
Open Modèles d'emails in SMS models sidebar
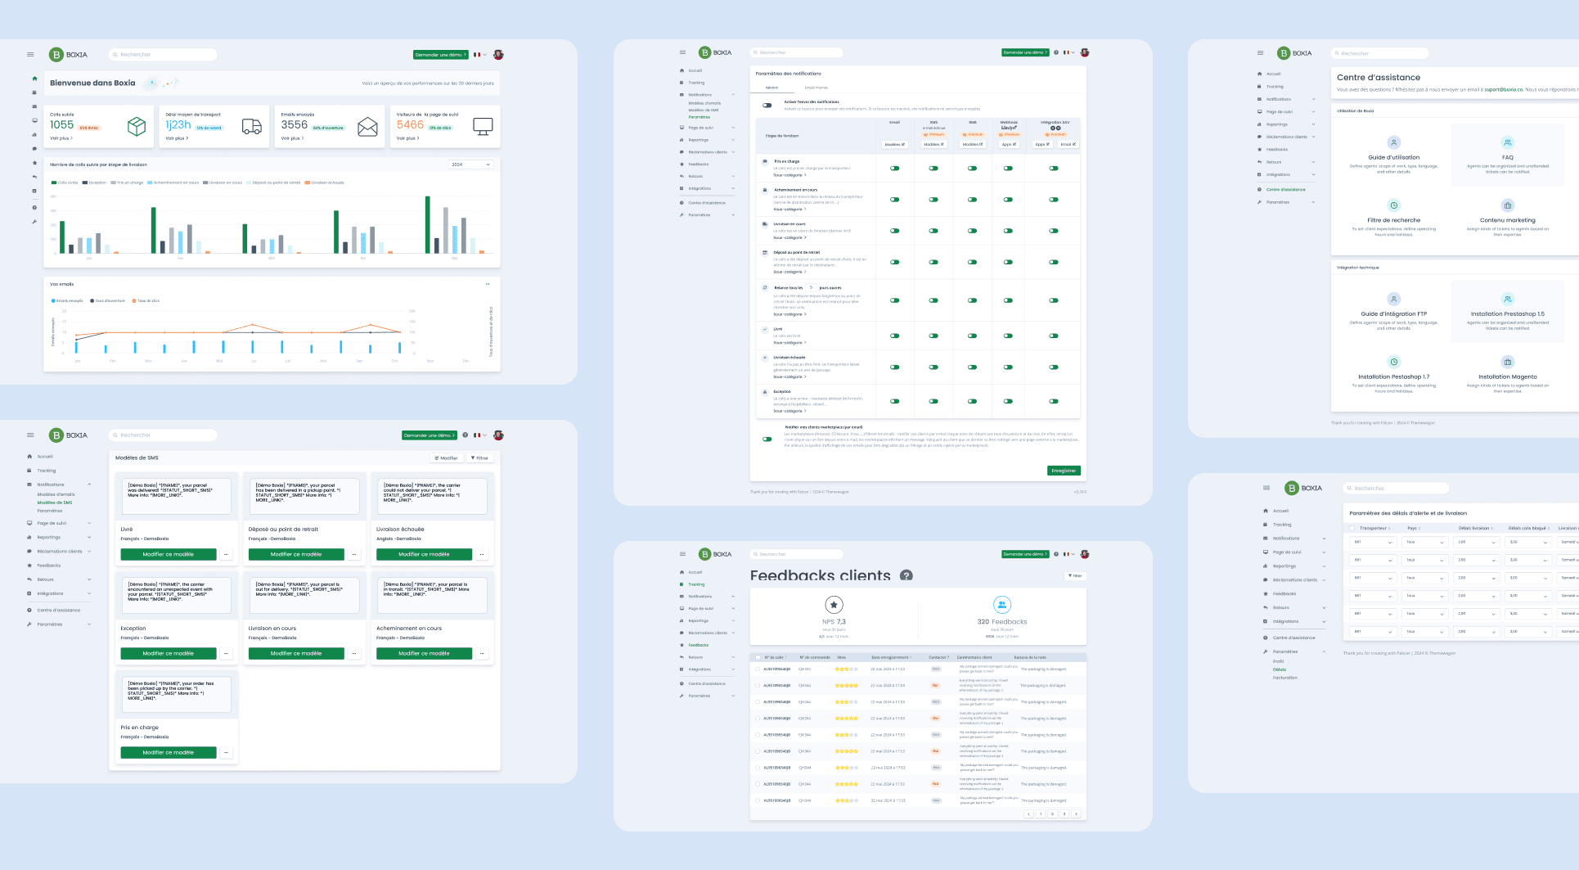click(x=56, y=494)
